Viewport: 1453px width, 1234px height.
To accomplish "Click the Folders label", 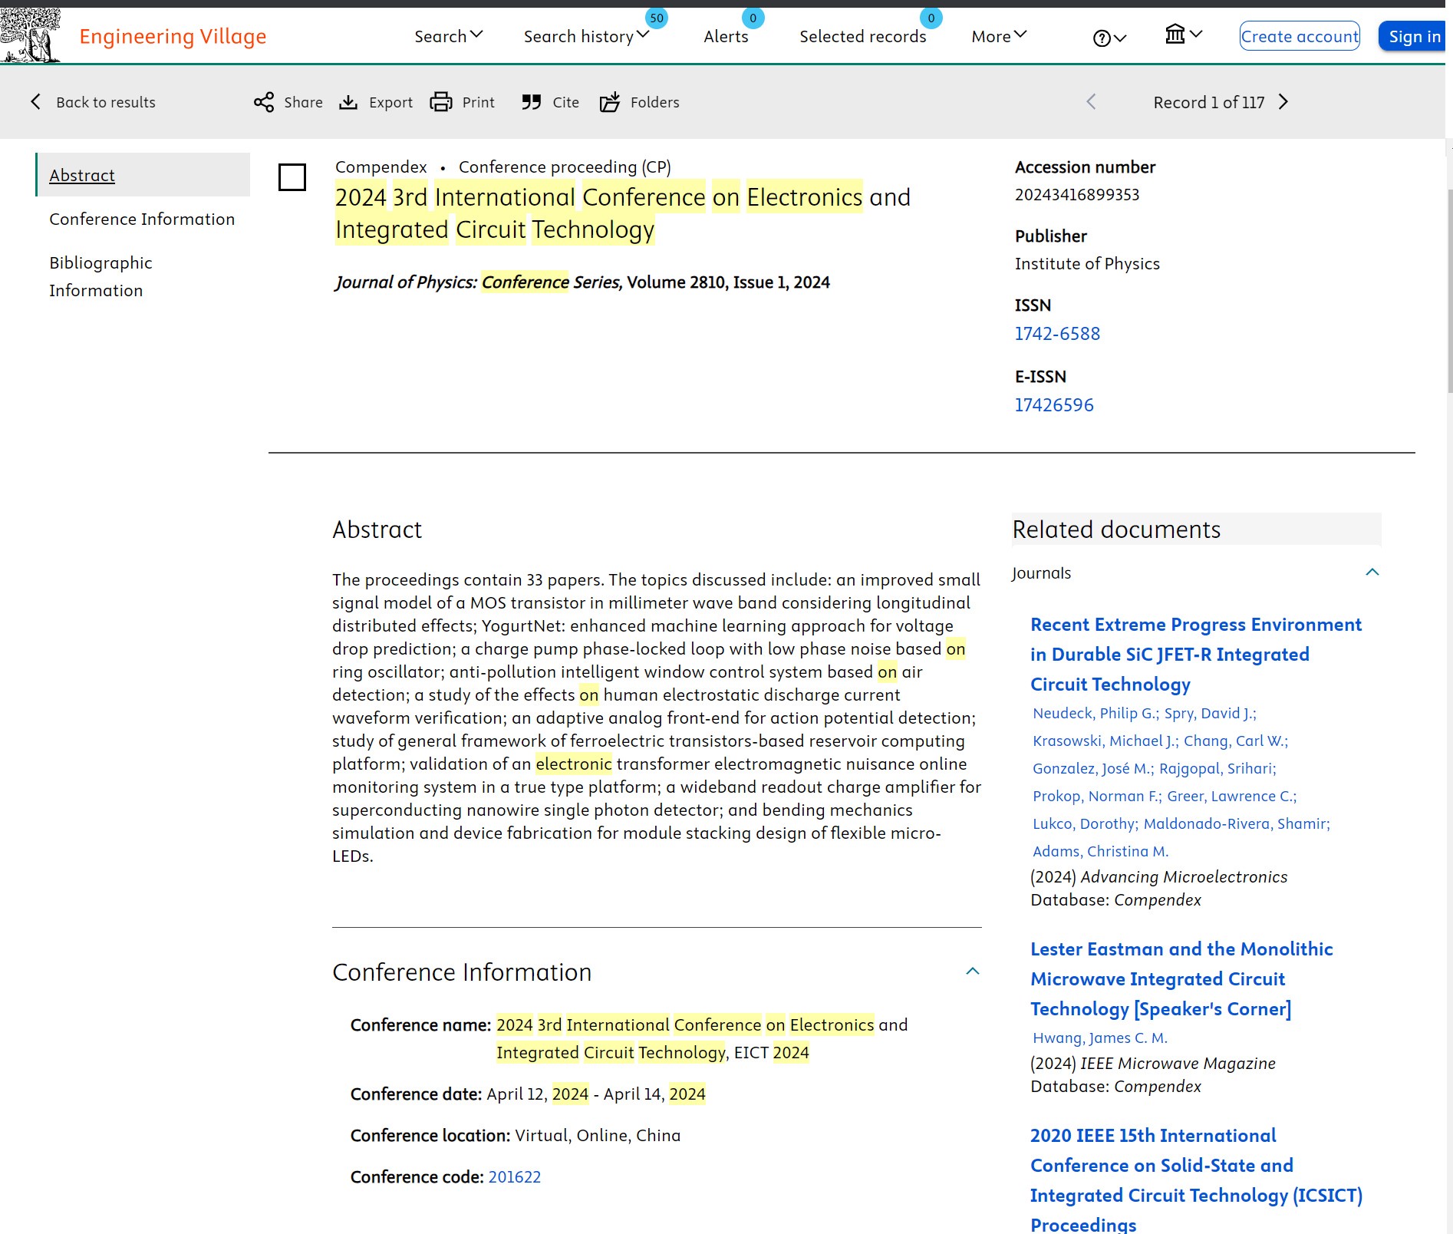I will coord(654,102).
